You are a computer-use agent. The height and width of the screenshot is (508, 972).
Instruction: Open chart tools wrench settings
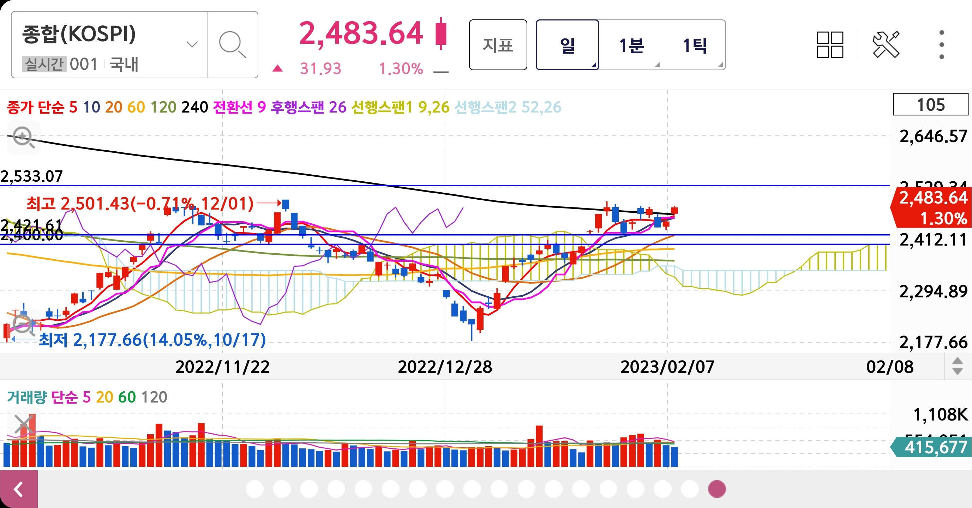[886, 45]
